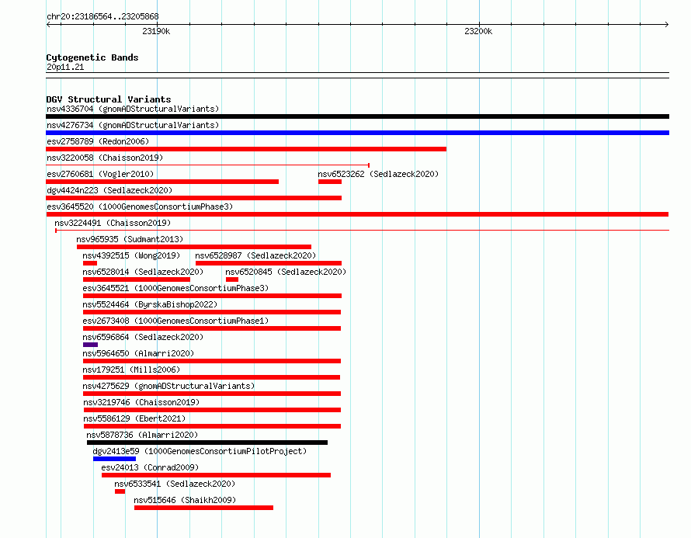Click the nsv6533541 (Sedlazeck2020) label
The width and height of the screenshot is (691, 538).
click(x=175, y=484)
